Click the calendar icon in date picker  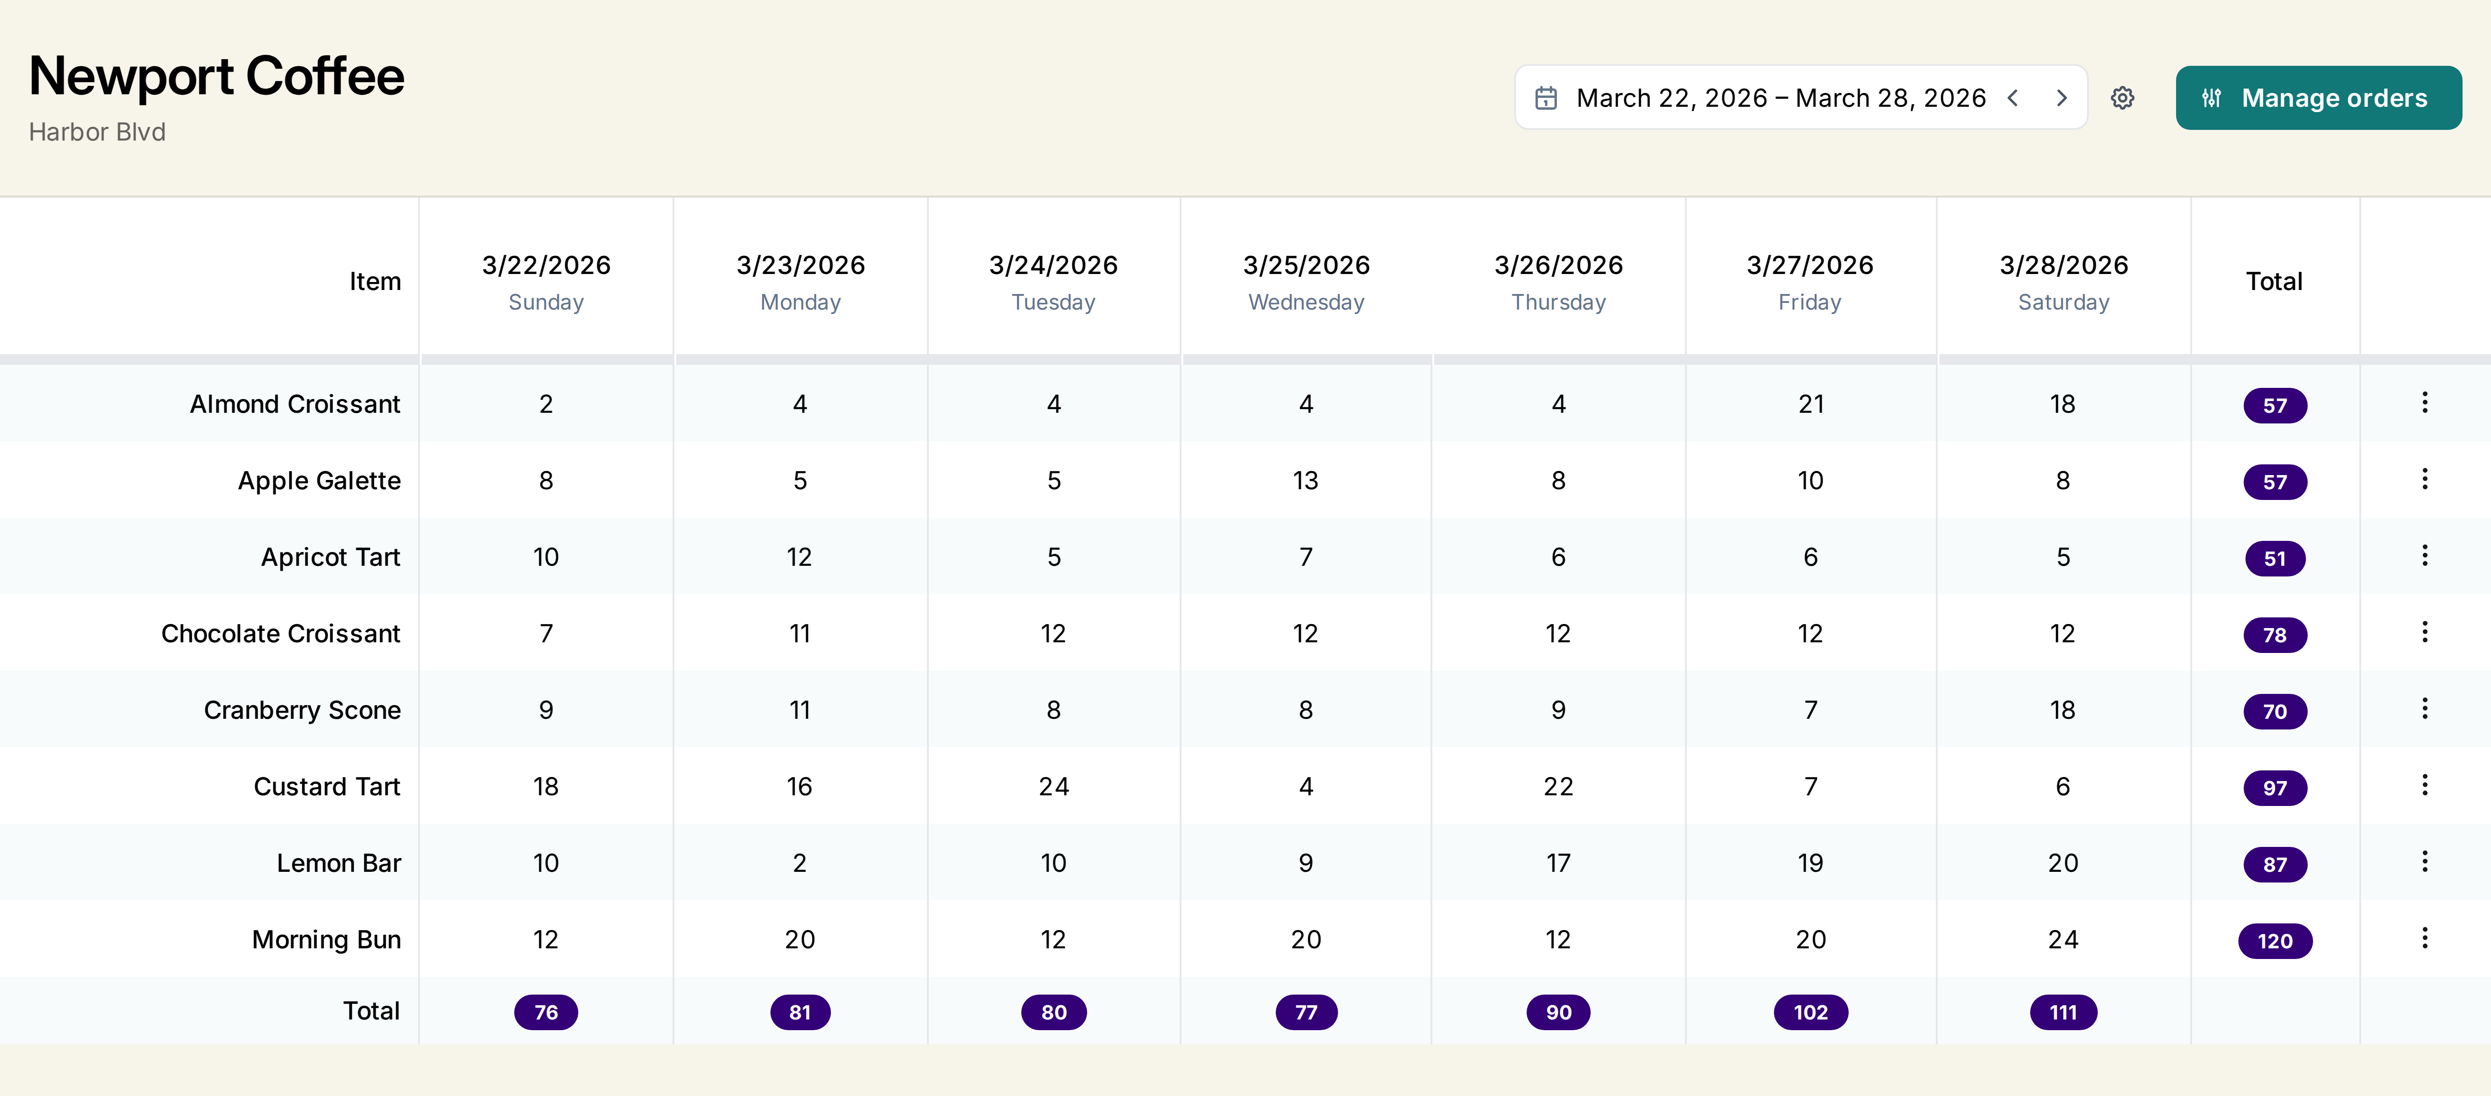(1545, 98)
